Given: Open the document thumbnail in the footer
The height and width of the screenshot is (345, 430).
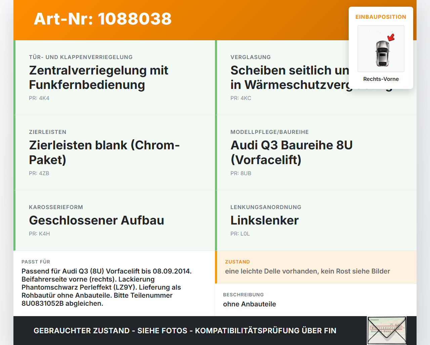Looking at the screenshot, I should pos(387,331).
